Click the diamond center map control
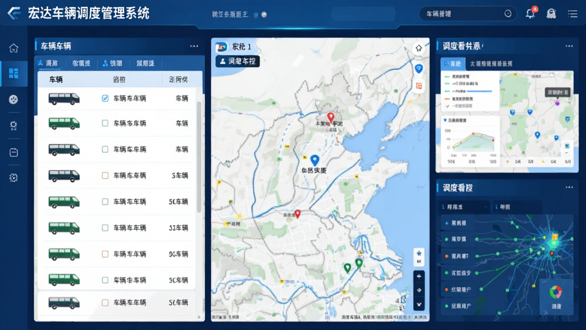586x330 pixels. coord(419,290)
